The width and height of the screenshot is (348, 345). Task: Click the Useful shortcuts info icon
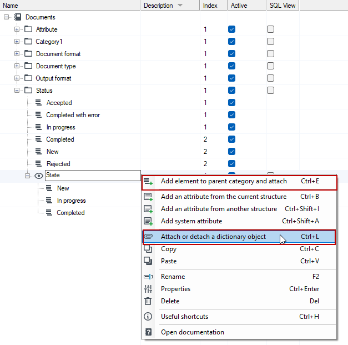point(148,316)
